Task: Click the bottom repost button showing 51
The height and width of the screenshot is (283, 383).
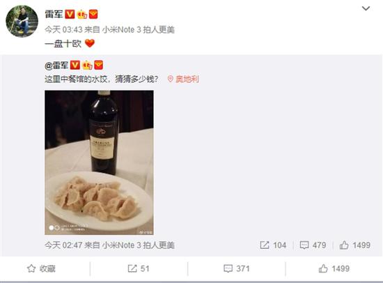Action: pos(139,268)
